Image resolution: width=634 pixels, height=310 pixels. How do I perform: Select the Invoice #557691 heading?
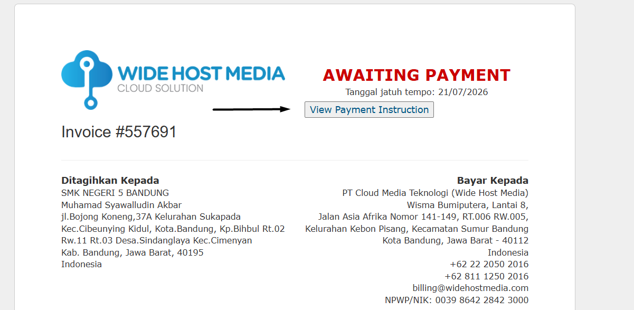119,132
